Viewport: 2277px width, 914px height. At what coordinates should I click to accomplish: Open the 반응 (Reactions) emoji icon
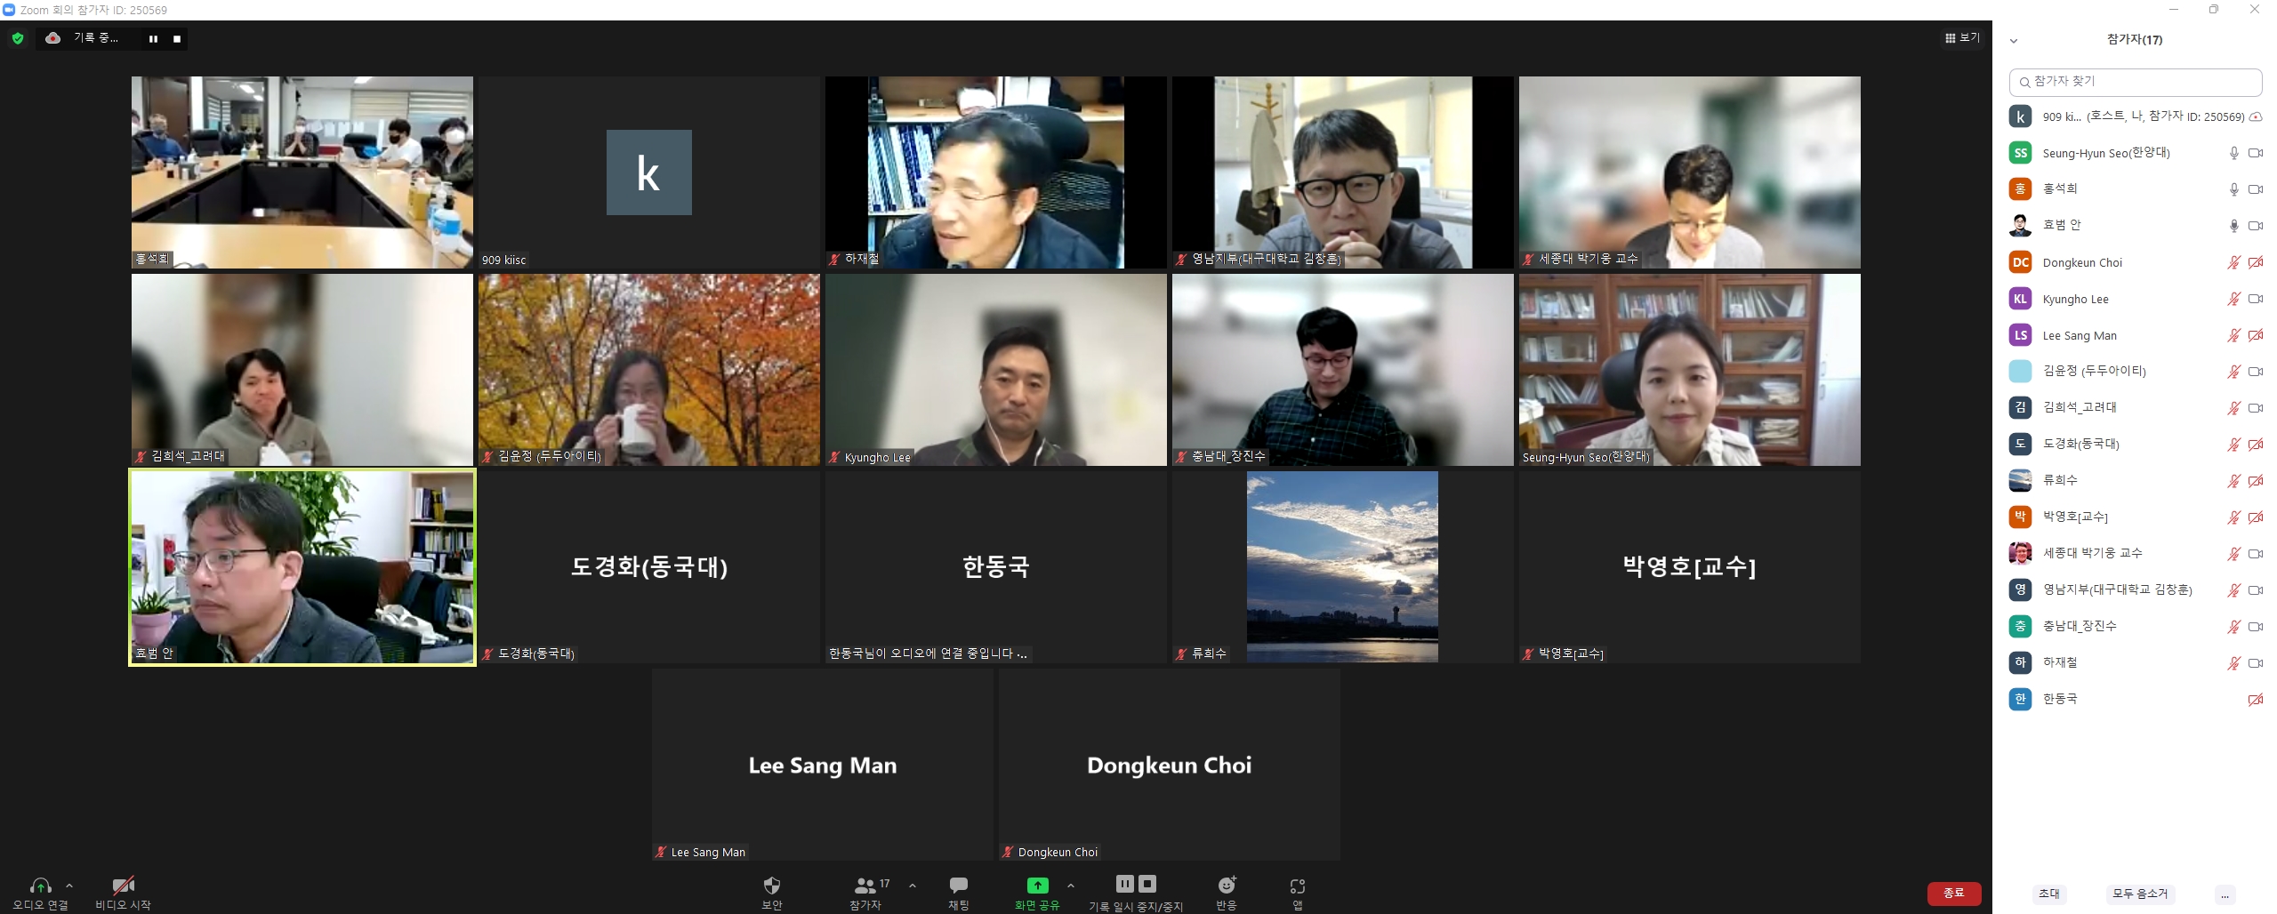coord(1227,886)
